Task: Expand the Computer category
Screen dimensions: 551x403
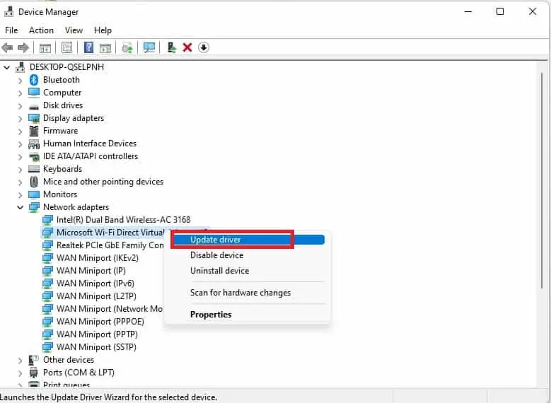Action: pyautogui.click(x=20, y=93)
